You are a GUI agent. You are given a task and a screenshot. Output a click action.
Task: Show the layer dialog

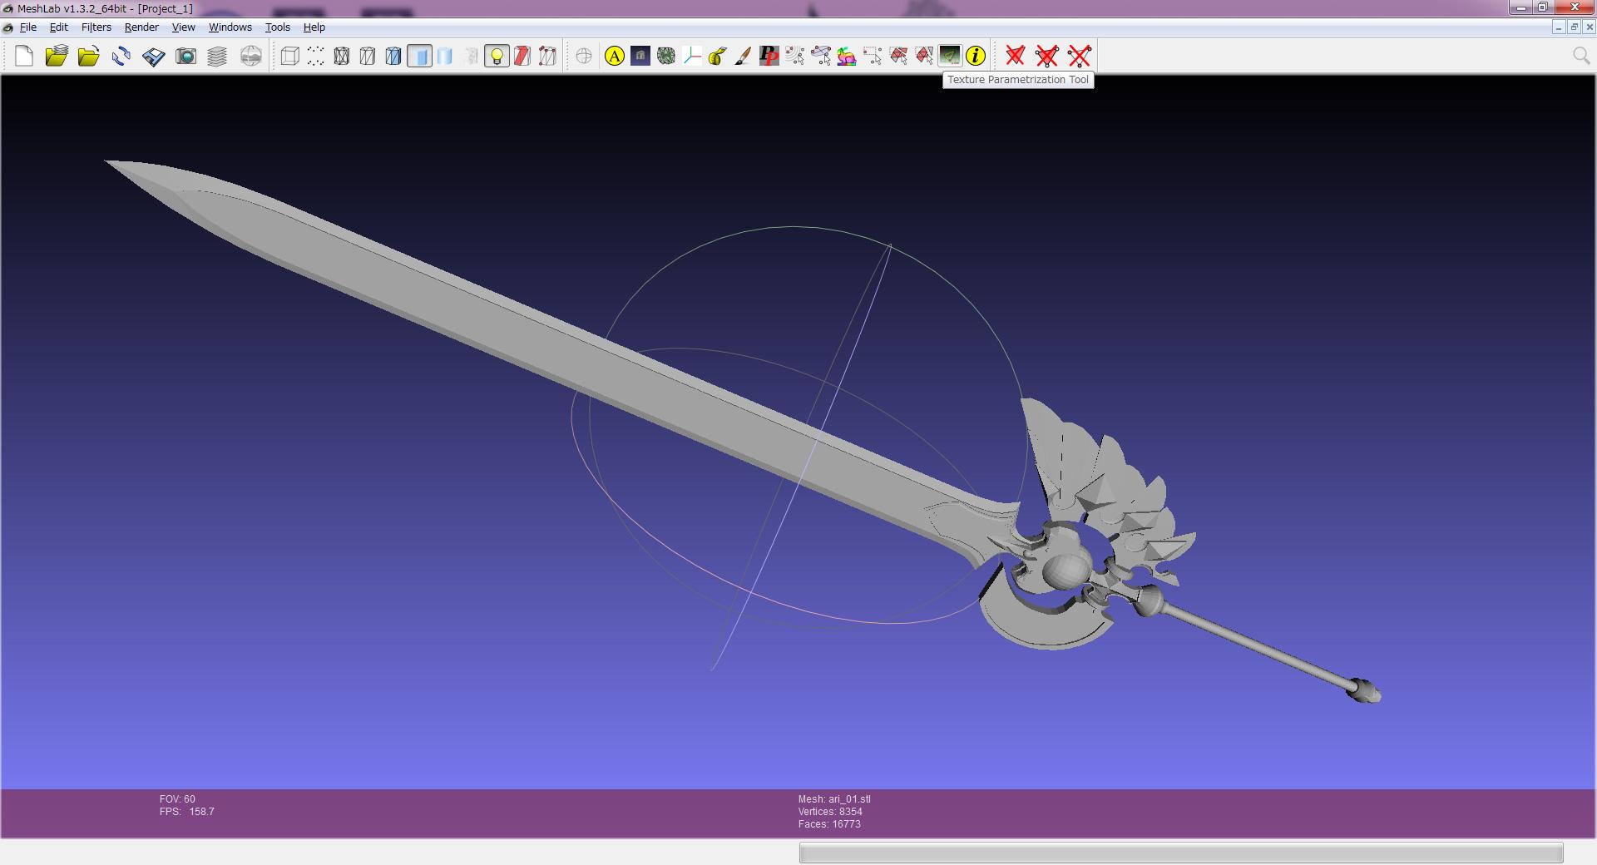point(217,56)
